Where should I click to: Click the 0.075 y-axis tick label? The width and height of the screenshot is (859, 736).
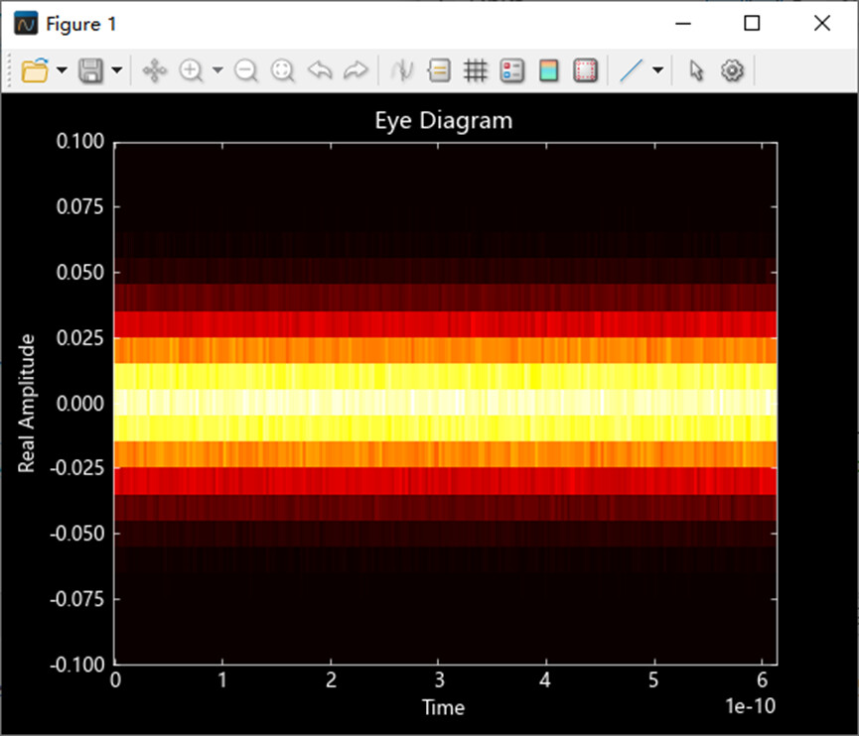pos(80,207)
